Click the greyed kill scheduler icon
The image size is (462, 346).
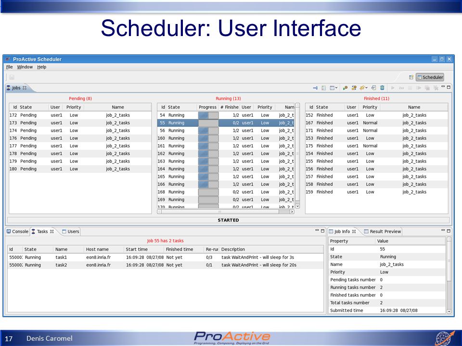436,87
